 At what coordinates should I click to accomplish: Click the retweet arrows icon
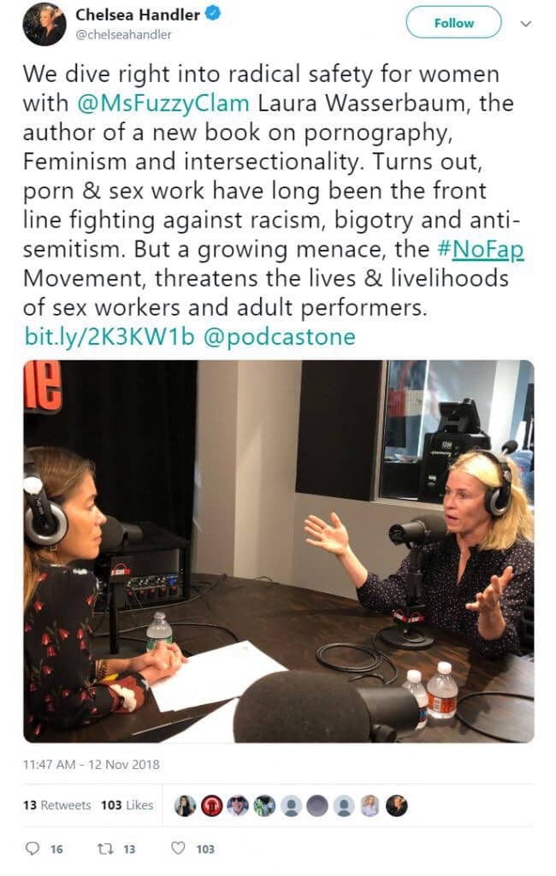[x=105, y=849]
